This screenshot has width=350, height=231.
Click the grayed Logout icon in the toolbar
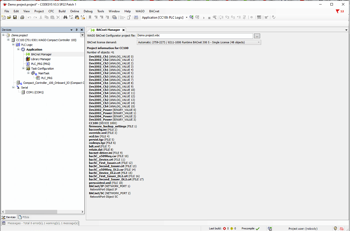coord(197,18)
